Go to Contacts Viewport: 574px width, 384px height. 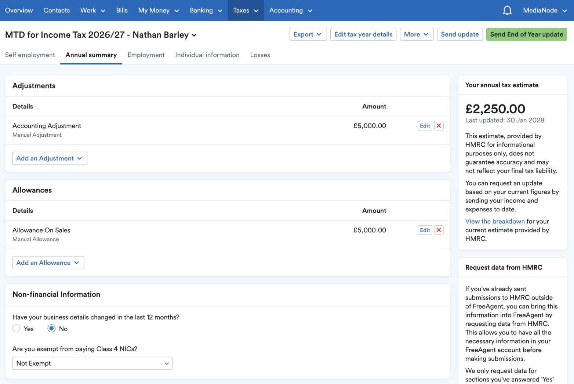click(x=57, y=10)
